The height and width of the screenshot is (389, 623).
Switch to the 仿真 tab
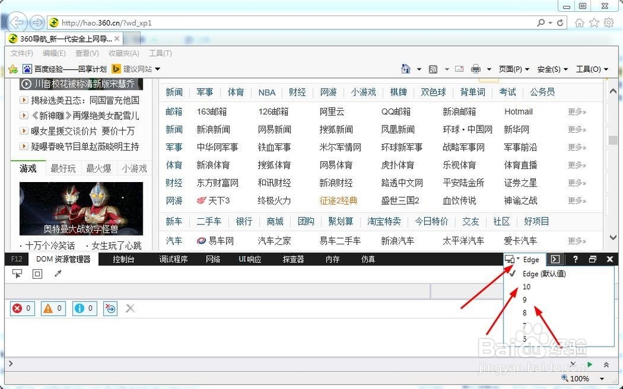click(368, 259)
